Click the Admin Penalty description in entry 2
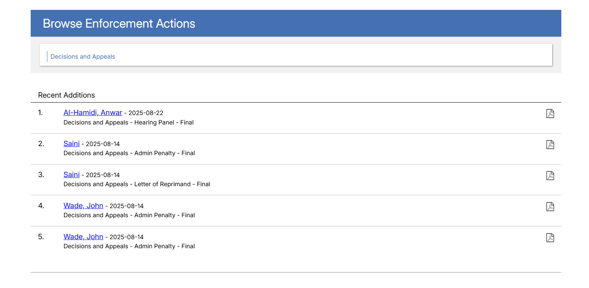Viewport: 589px width, 288px height. [164, 153]
